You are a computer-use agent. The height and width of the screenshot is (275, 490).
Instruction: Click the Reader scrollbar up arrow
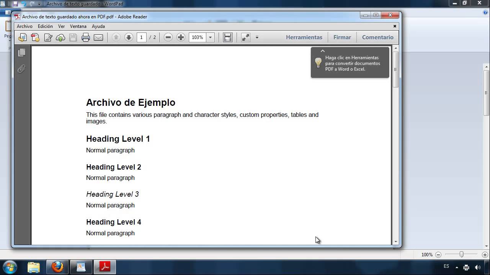395,48
